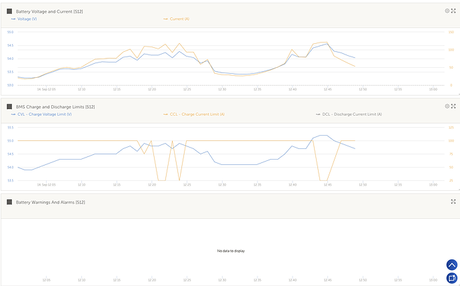Click the Battery Warnings And Alarms [512] title
This screenshot has width=460, height=286.
coord(51,202)
